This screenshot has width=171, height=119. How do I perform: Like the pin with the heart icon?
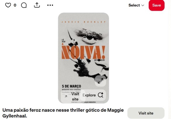click(8, 5)
